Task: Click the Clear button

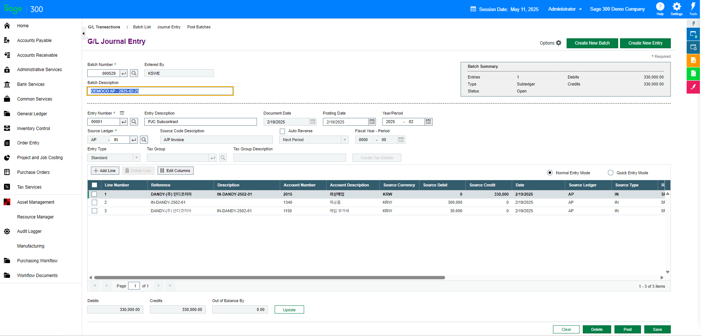Action: pos(566,329)
